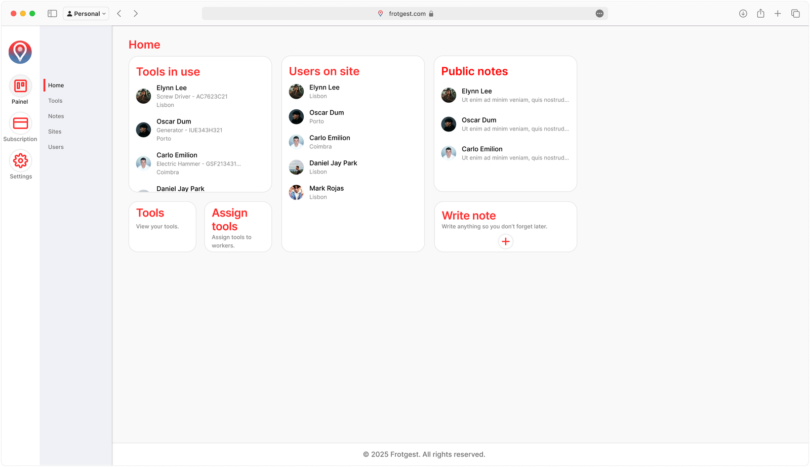Toggle the browser sidebar icon

pos(52,14)
